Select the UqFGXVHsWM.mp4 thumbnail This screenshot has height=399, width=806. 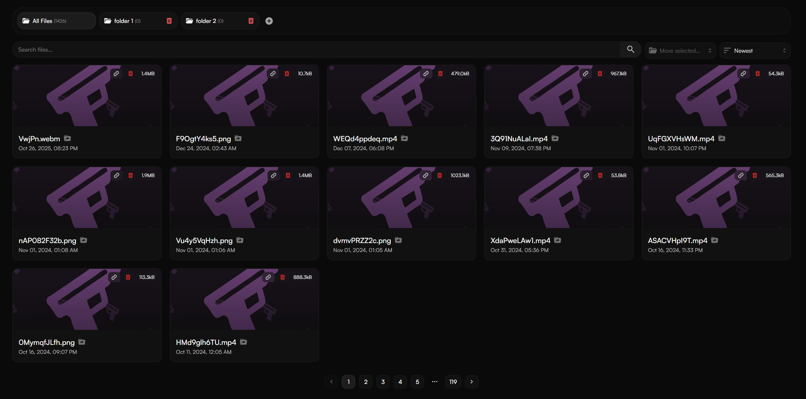716,96
